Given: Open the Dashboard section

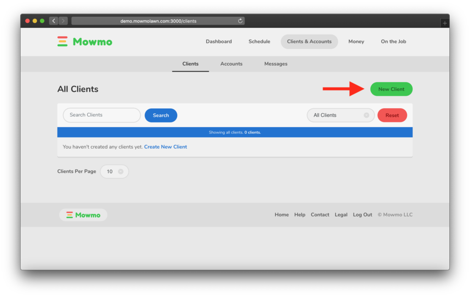Looking at the screenshot, I should point(219,42).
